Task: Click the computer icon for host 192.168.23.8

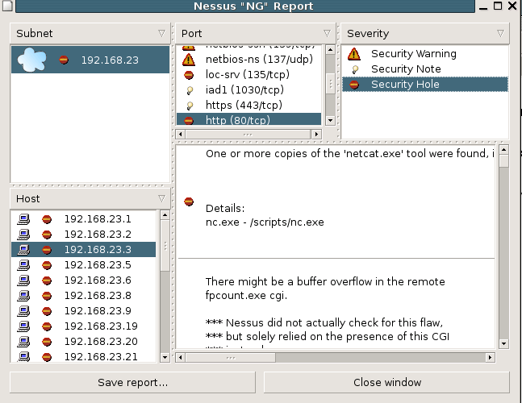Action: [x=23, y=296]
